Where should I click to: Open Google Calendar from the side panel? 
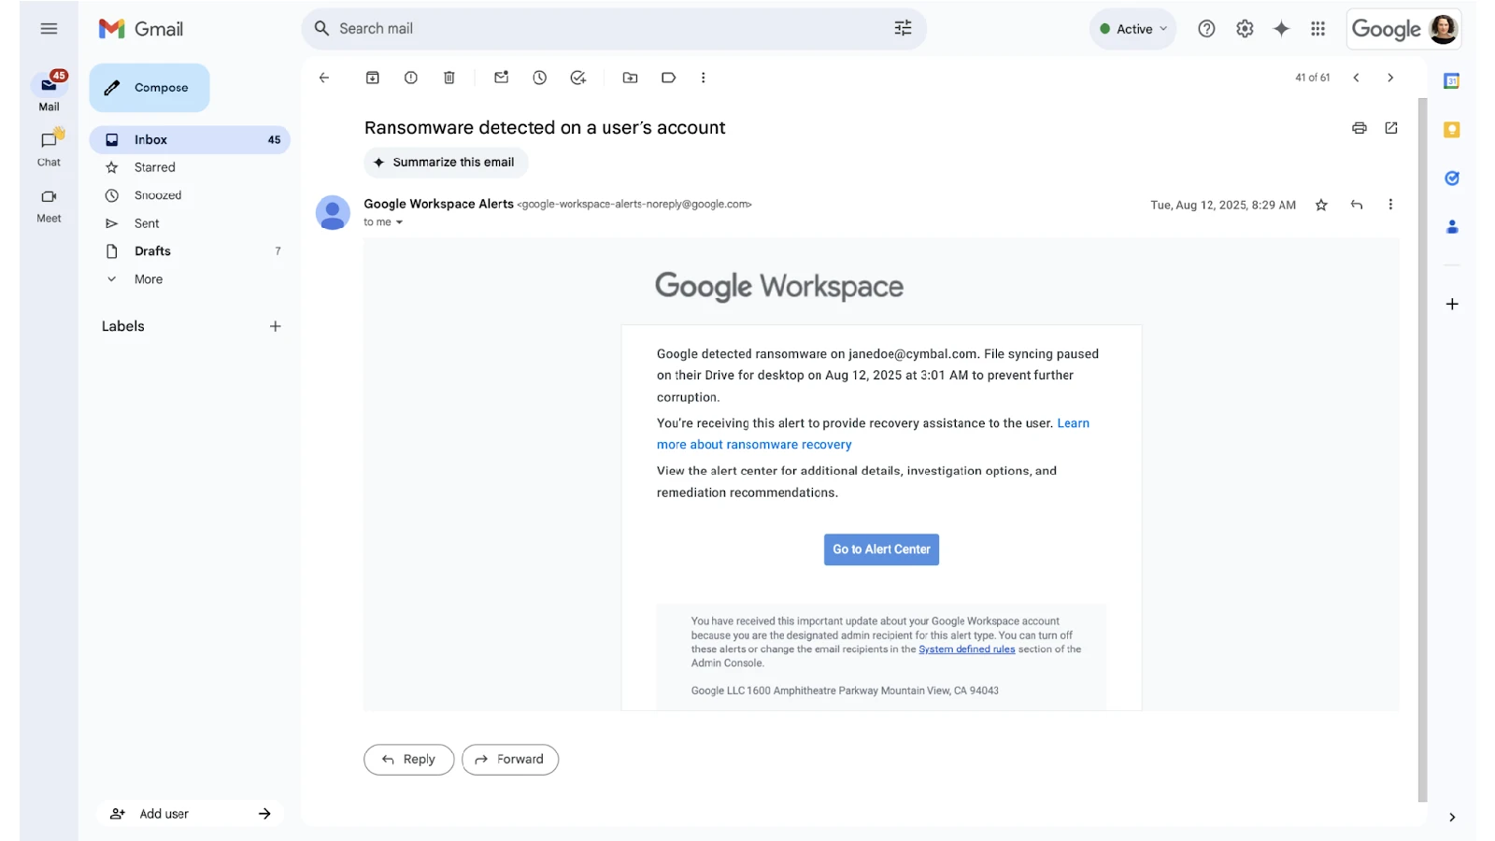(1451, 81)
